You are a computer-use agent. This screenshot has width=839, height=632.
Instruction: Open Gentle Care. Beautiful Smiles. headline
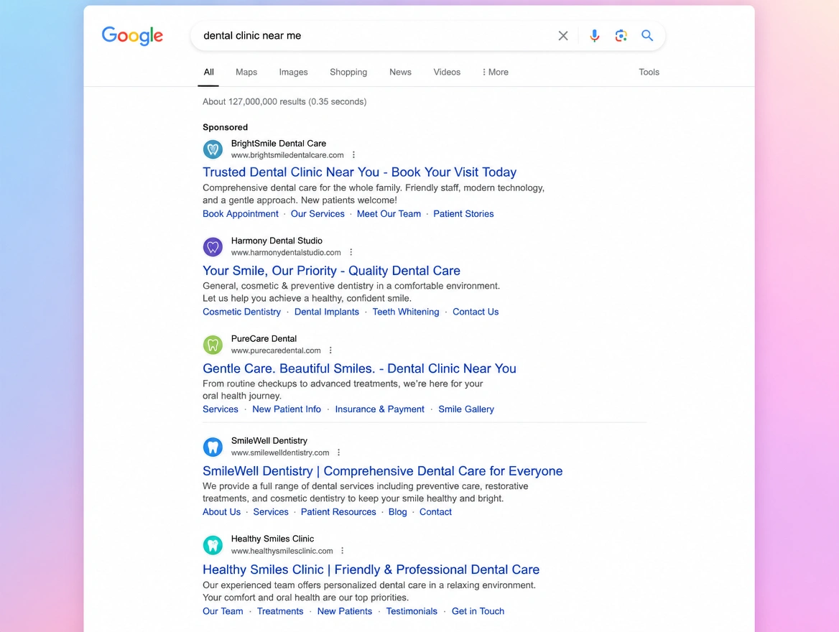359,368
